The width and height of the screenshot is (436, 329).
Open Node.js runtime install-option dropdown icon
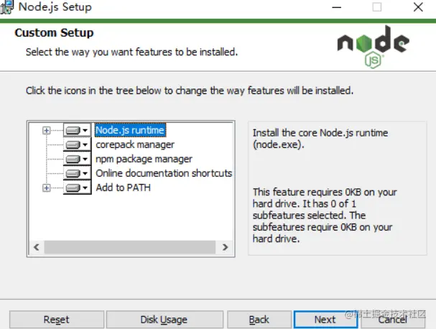pos(77,130)
